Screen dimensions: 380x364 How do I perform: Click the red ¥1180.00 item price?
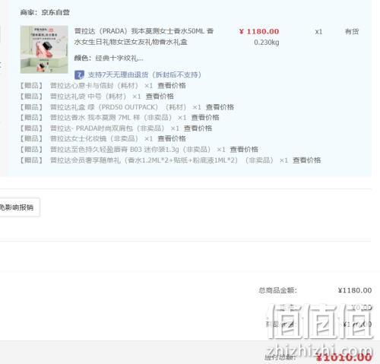259,31
